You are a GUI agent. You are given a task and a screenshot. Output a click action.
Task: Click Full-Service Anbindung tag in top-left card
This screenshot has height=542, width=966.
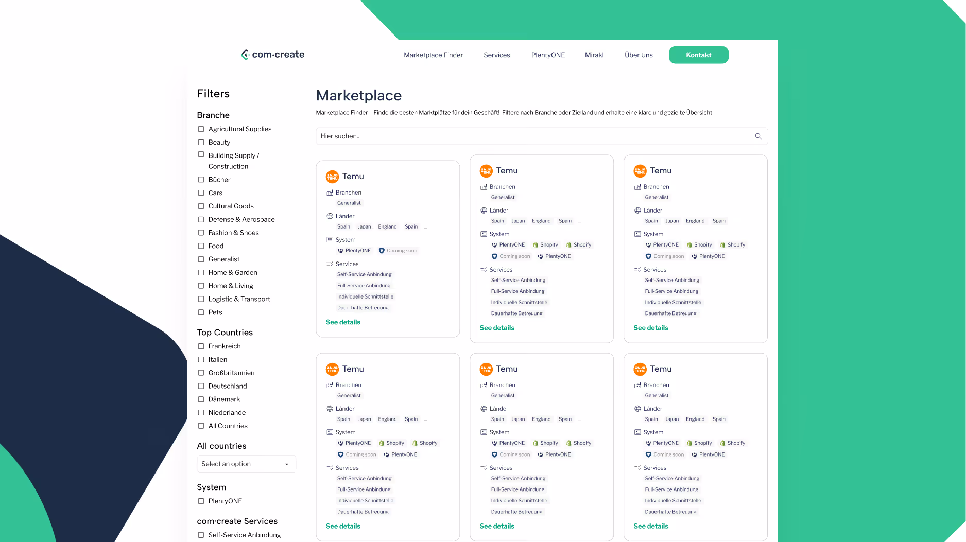coord(364,286)
